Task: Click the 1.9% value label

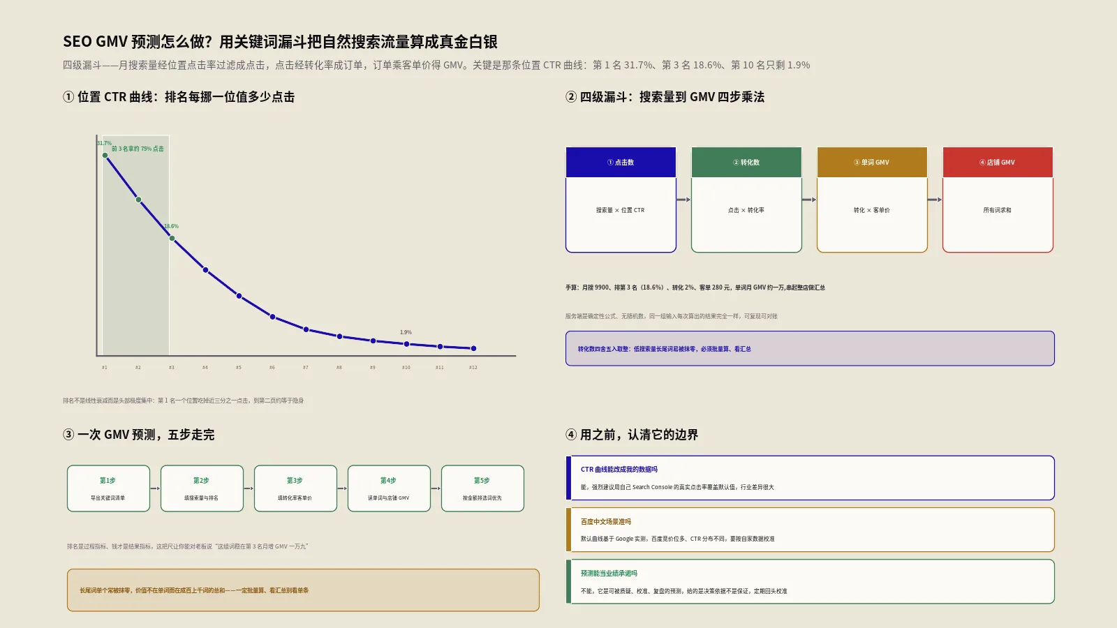Action: pos(406,332)
